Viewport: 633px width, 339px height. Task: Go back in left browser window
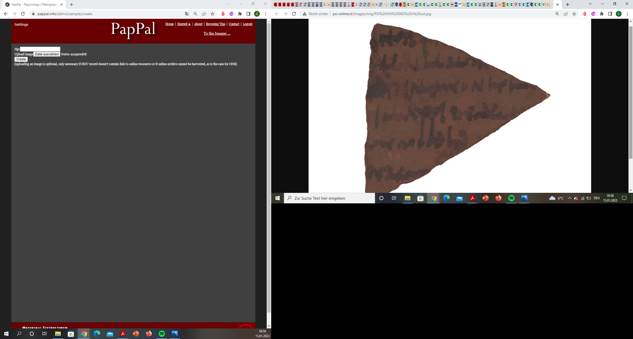6,14
